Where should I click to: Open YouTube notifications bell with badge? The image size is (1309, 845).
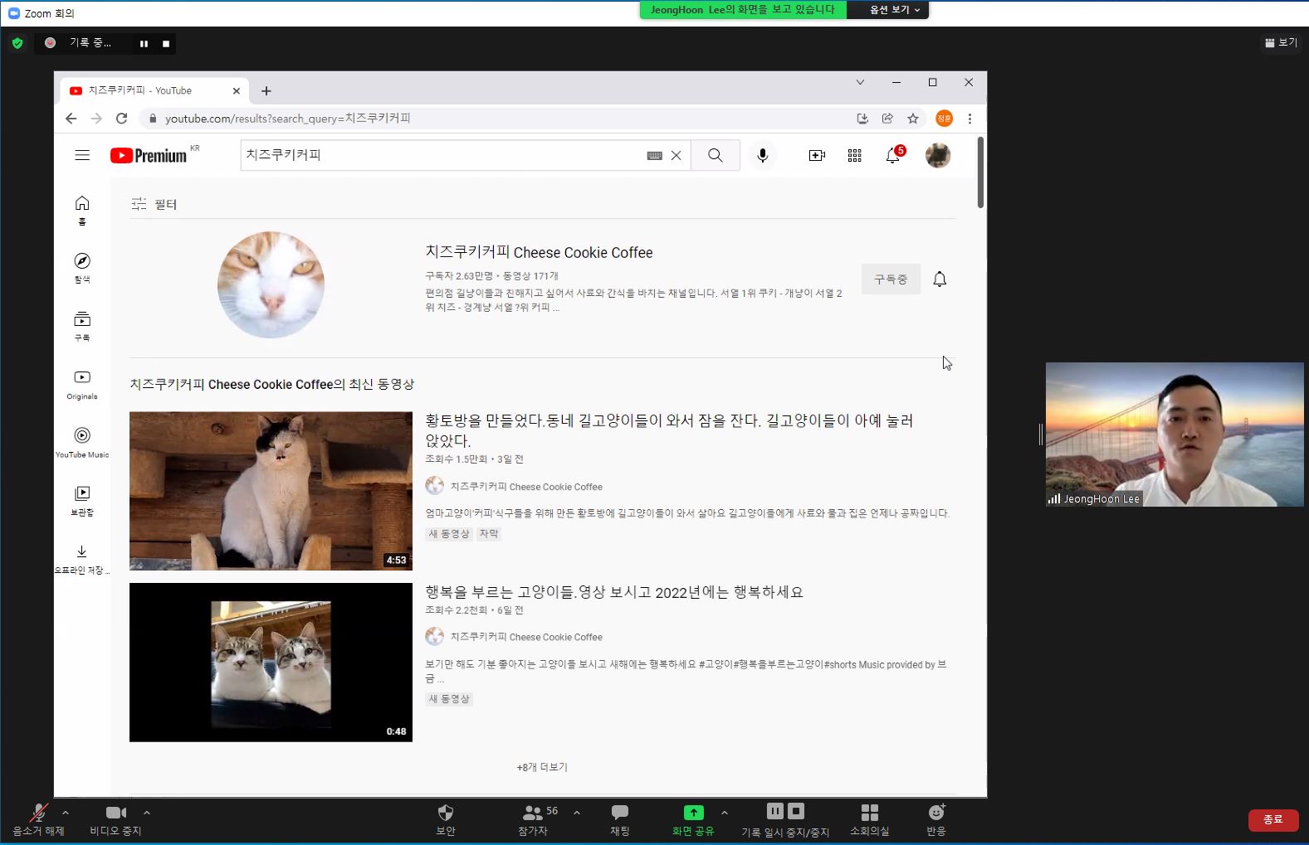point(893,155)
